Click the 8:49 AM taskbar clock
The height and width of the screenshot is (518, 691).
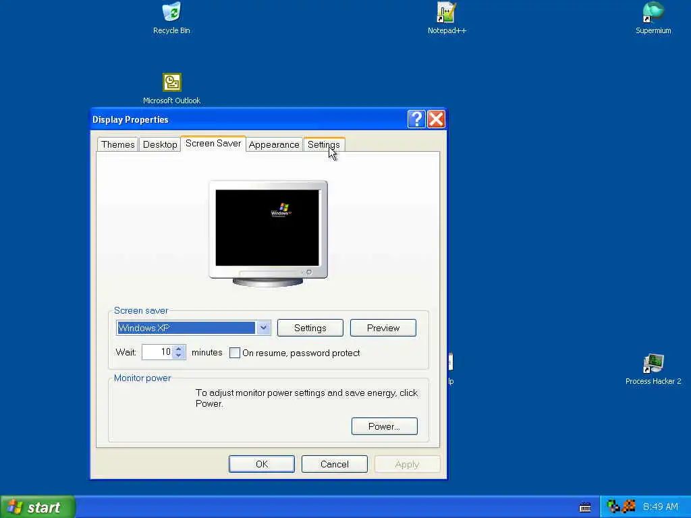660,507
